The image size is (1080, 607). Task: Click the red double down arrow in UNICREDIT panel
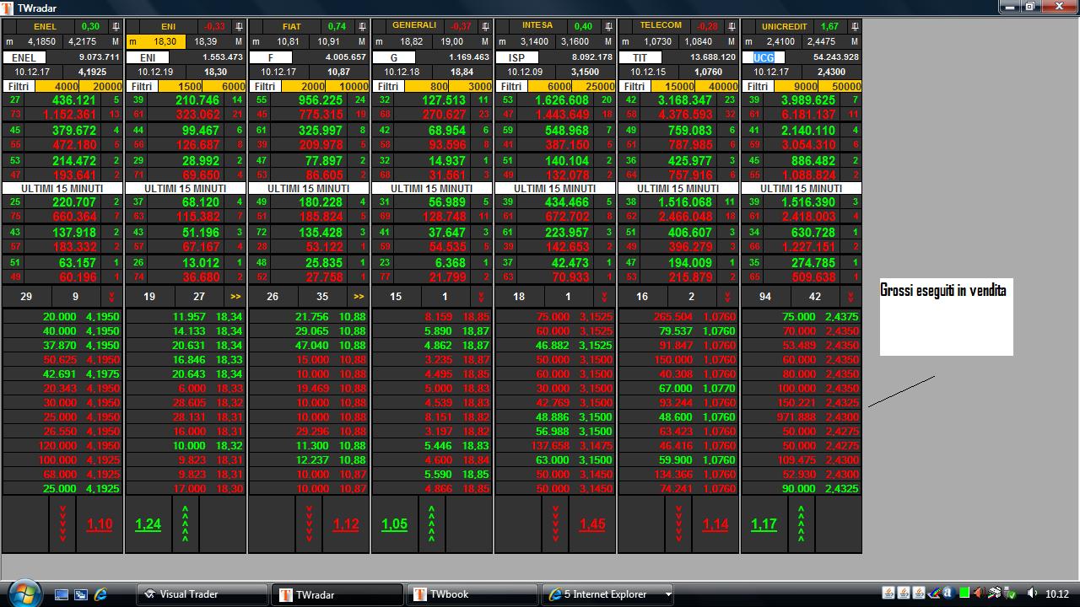point(850,297)
